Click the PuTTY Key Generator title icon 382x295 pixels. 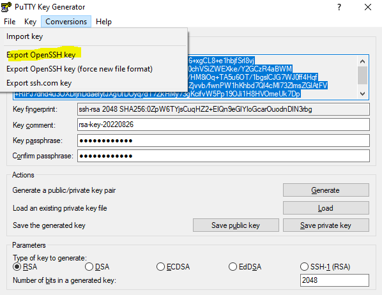tap(6, 7)
